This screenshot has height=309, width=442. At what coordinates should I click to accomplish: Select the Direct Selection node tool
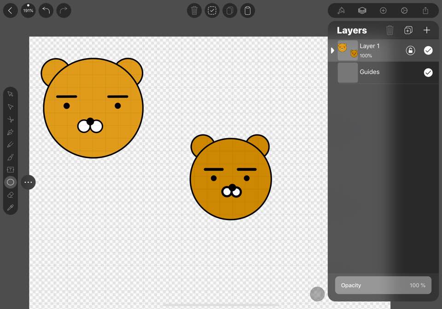click(11, 106)
